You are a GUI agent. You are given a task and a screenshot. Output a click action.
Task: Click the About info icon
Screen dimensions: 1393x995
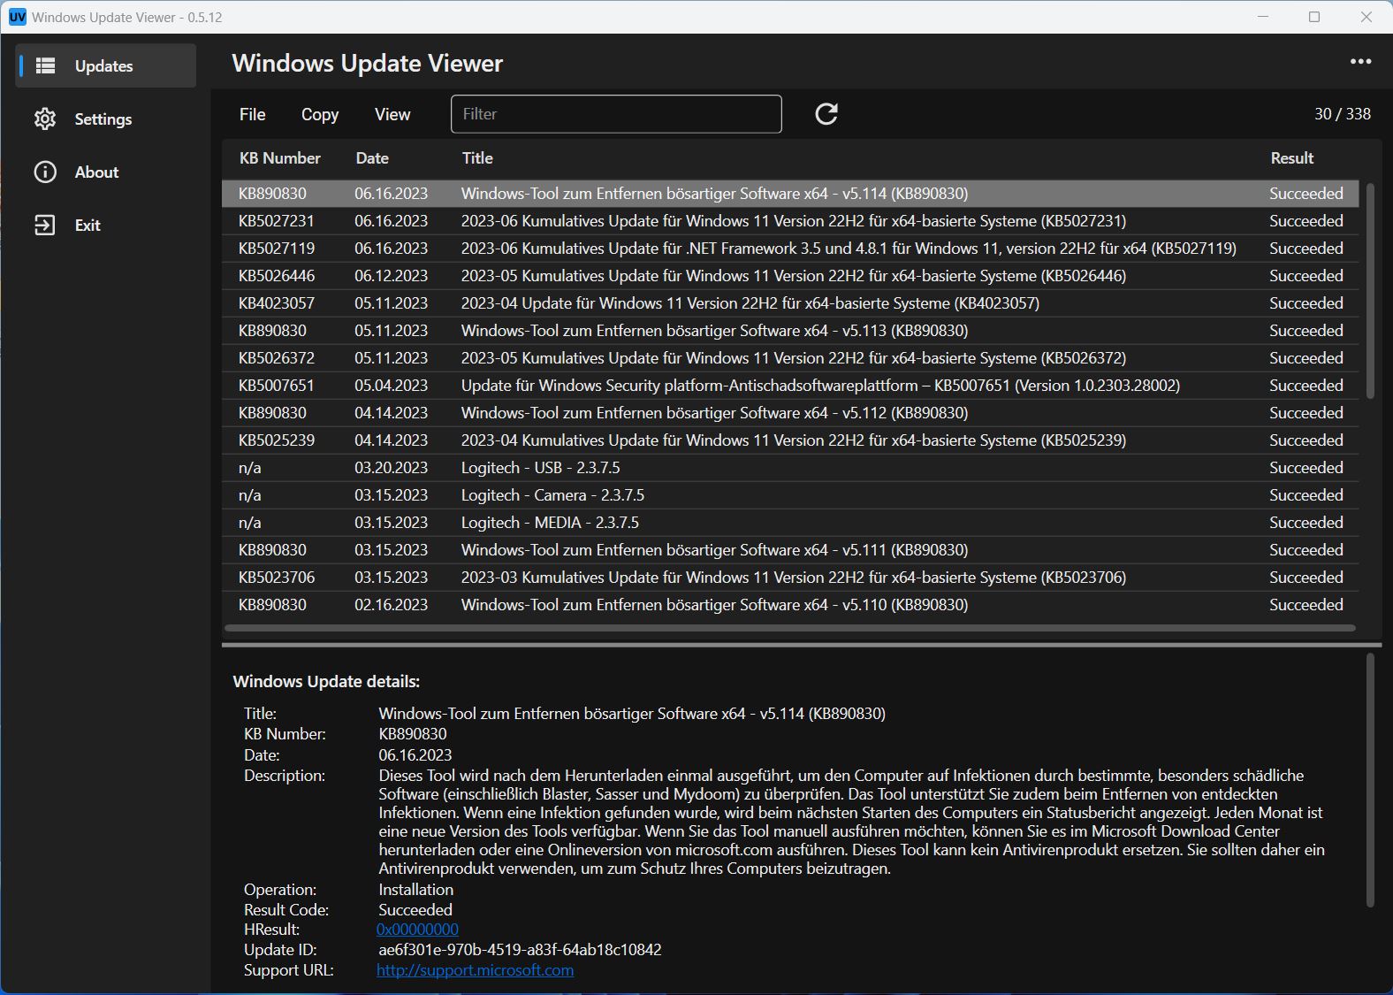[45, 172]
